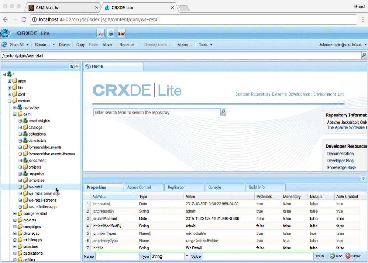The image size is (368, 263).
Task: Click the Delete toolbar button
Action: click(x=64, y=44)
